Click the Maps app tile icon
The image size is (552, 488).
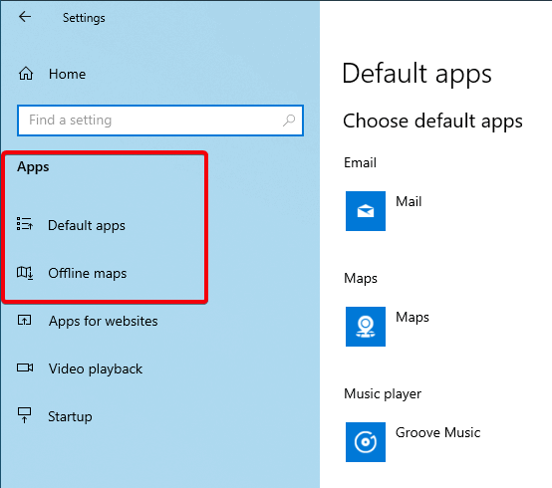(x=366, y=327)
